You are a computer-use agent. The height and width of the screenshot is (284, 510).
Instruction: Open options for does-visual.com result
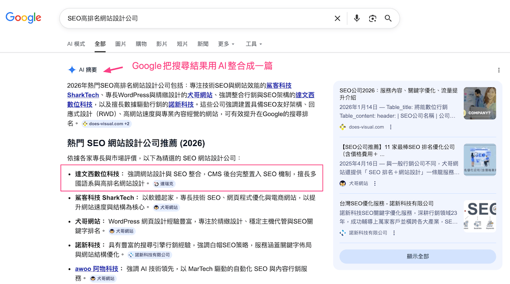(391, 127)
